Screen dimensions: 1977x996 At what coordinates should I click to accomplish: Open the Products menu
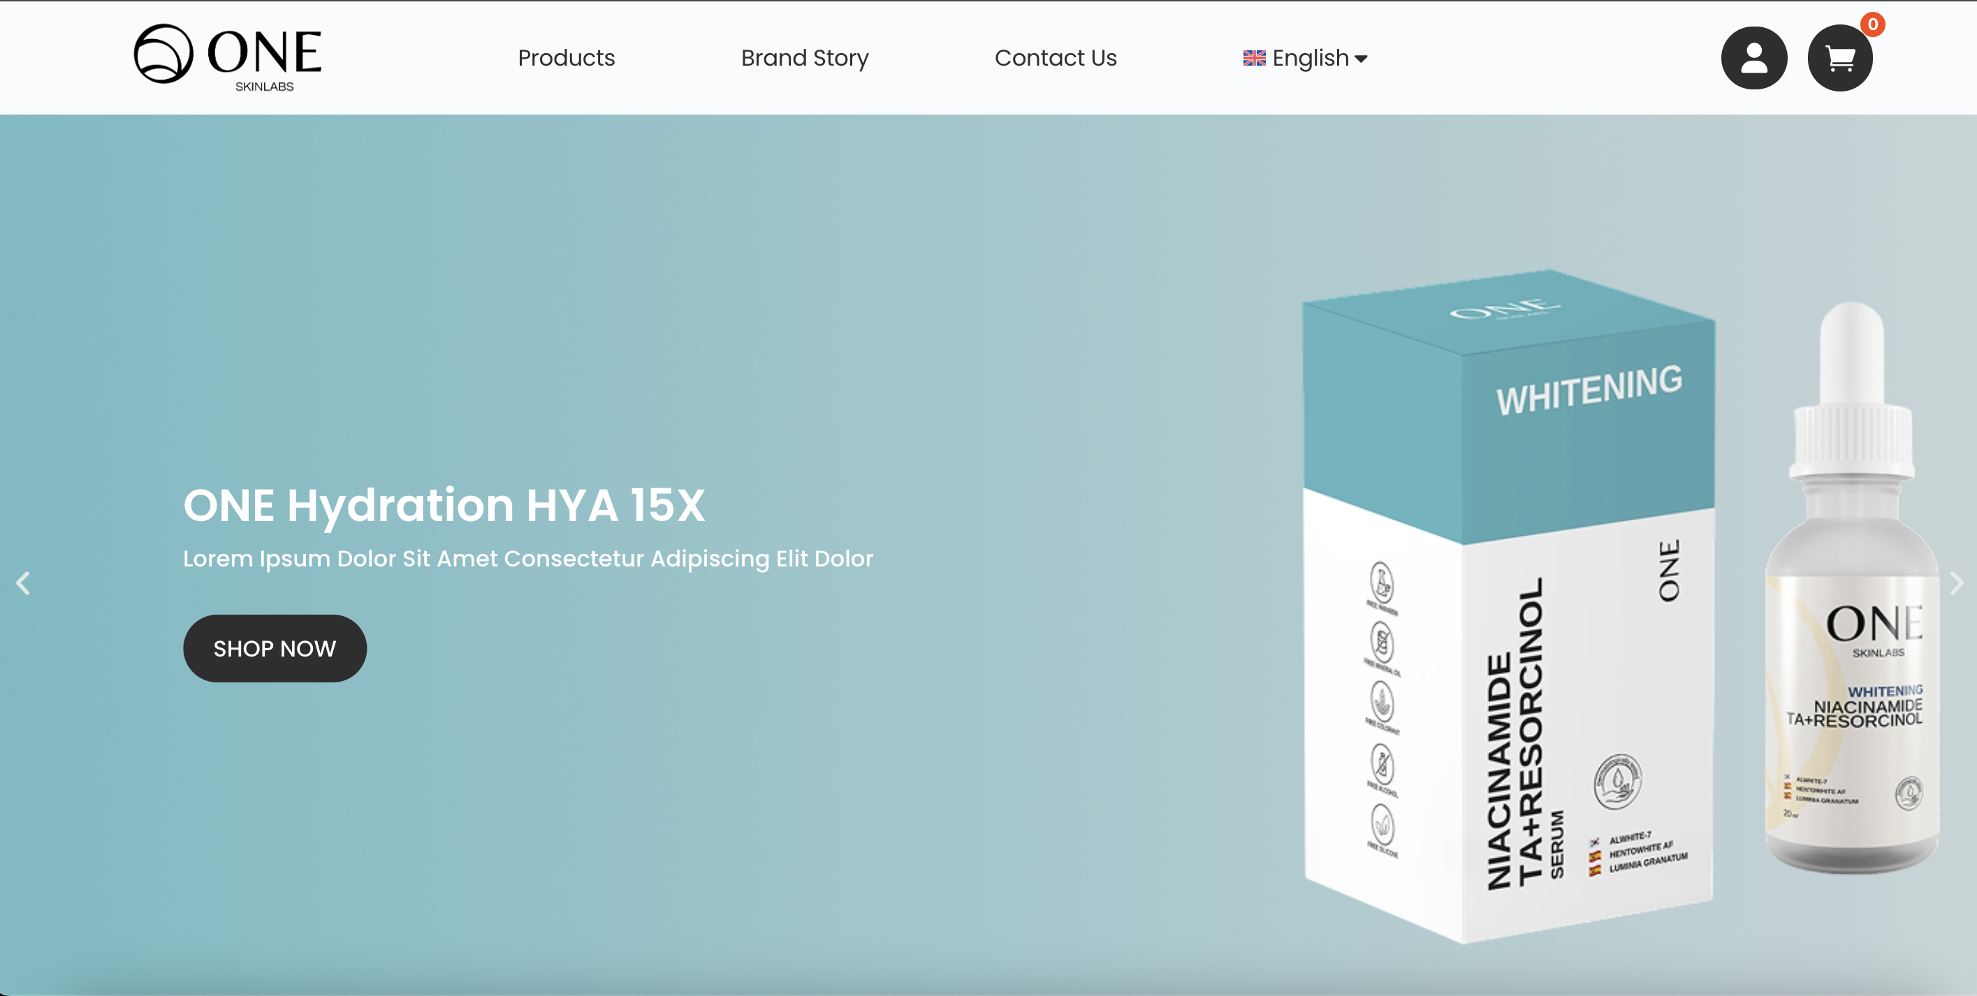click(x=566, y=58)
